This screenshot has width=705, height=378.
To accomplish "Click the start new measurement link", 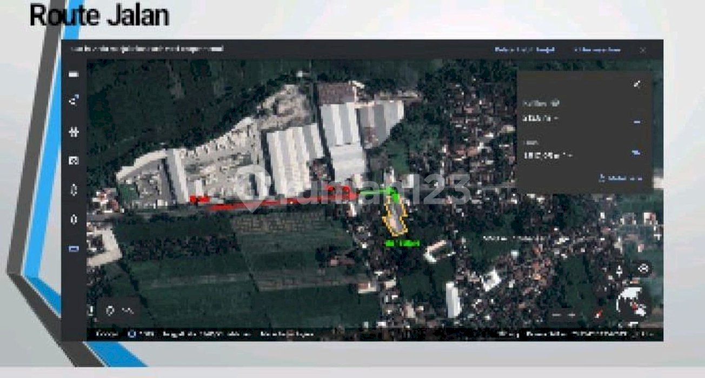I will [x=621, y=178].
